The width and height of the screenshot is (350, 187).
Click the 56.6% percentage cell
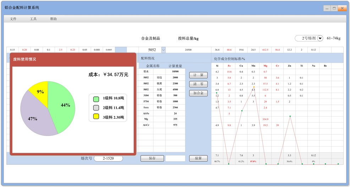point(289,161)
